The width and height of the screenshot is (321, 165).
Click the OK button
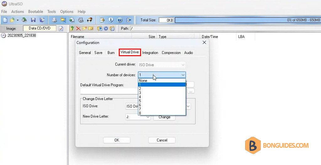pos(117,140)
